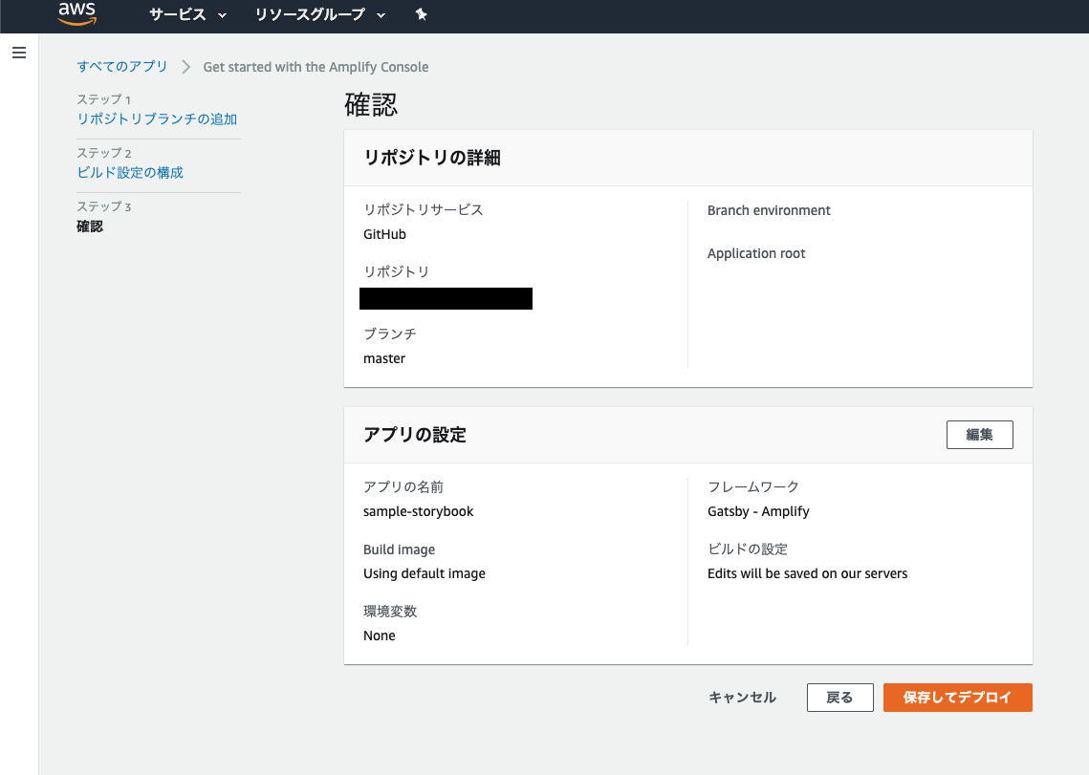Click the アプリの設定 section heading

(415, 435)
